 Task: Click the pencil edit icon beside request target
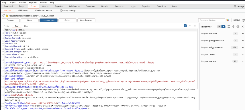coord(3,16)
